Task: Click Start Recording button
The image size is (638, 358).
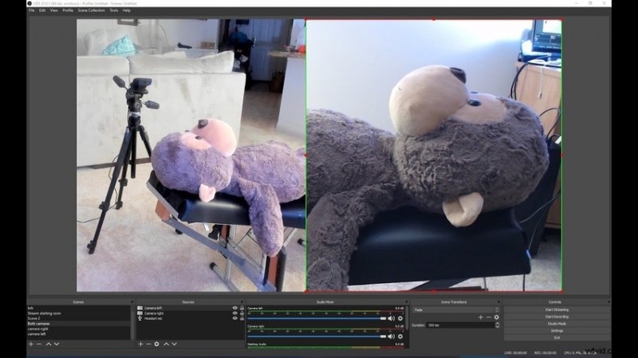Action: [x=556, y=317]
